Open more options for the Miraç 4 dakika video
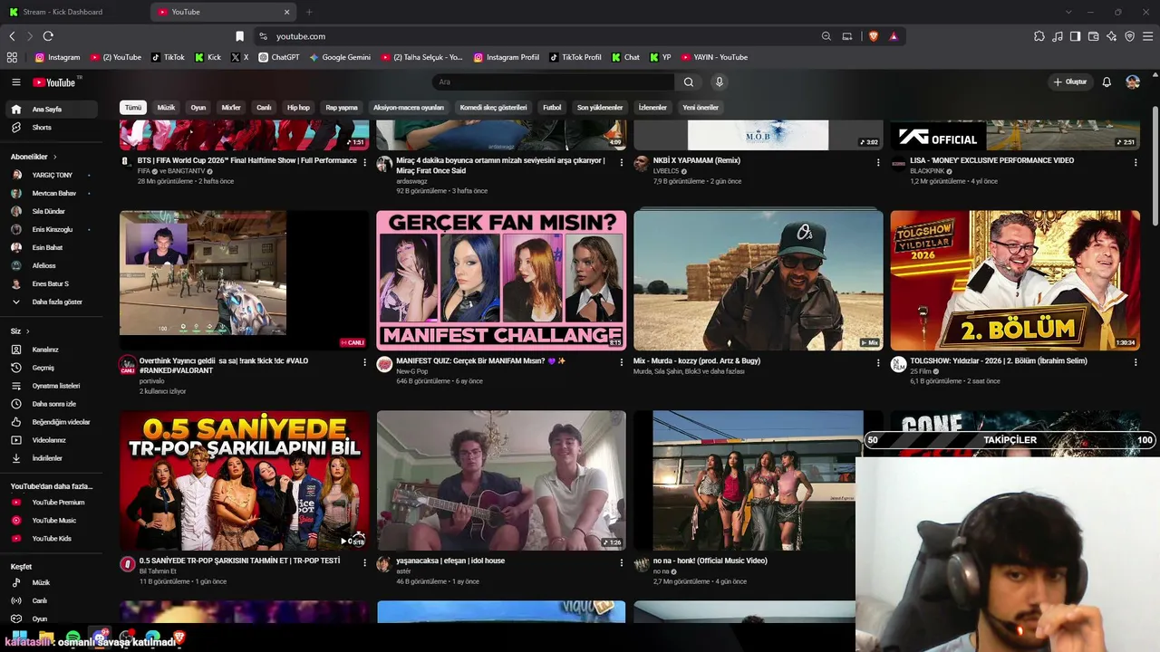 pyautogui.click(x=622, y=163)
